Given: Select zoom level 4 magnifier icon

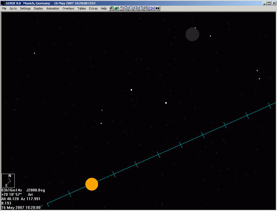Looking at the screenshot, I should point(136,8).
